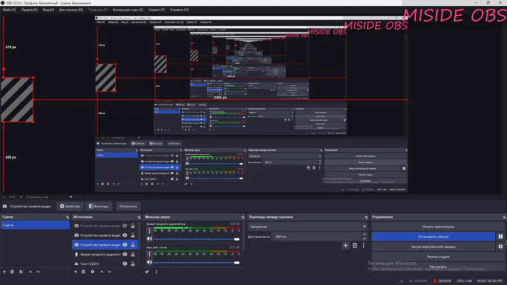The image size is (507, 285).
Task: Zoom out the preview with minus icon
Action: tap(4, 197)
